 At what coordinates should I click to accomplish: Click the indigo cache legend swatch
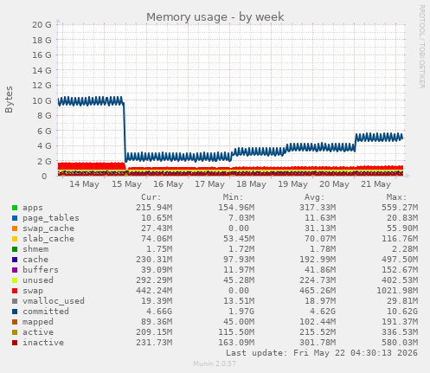[x=15, y=260]
